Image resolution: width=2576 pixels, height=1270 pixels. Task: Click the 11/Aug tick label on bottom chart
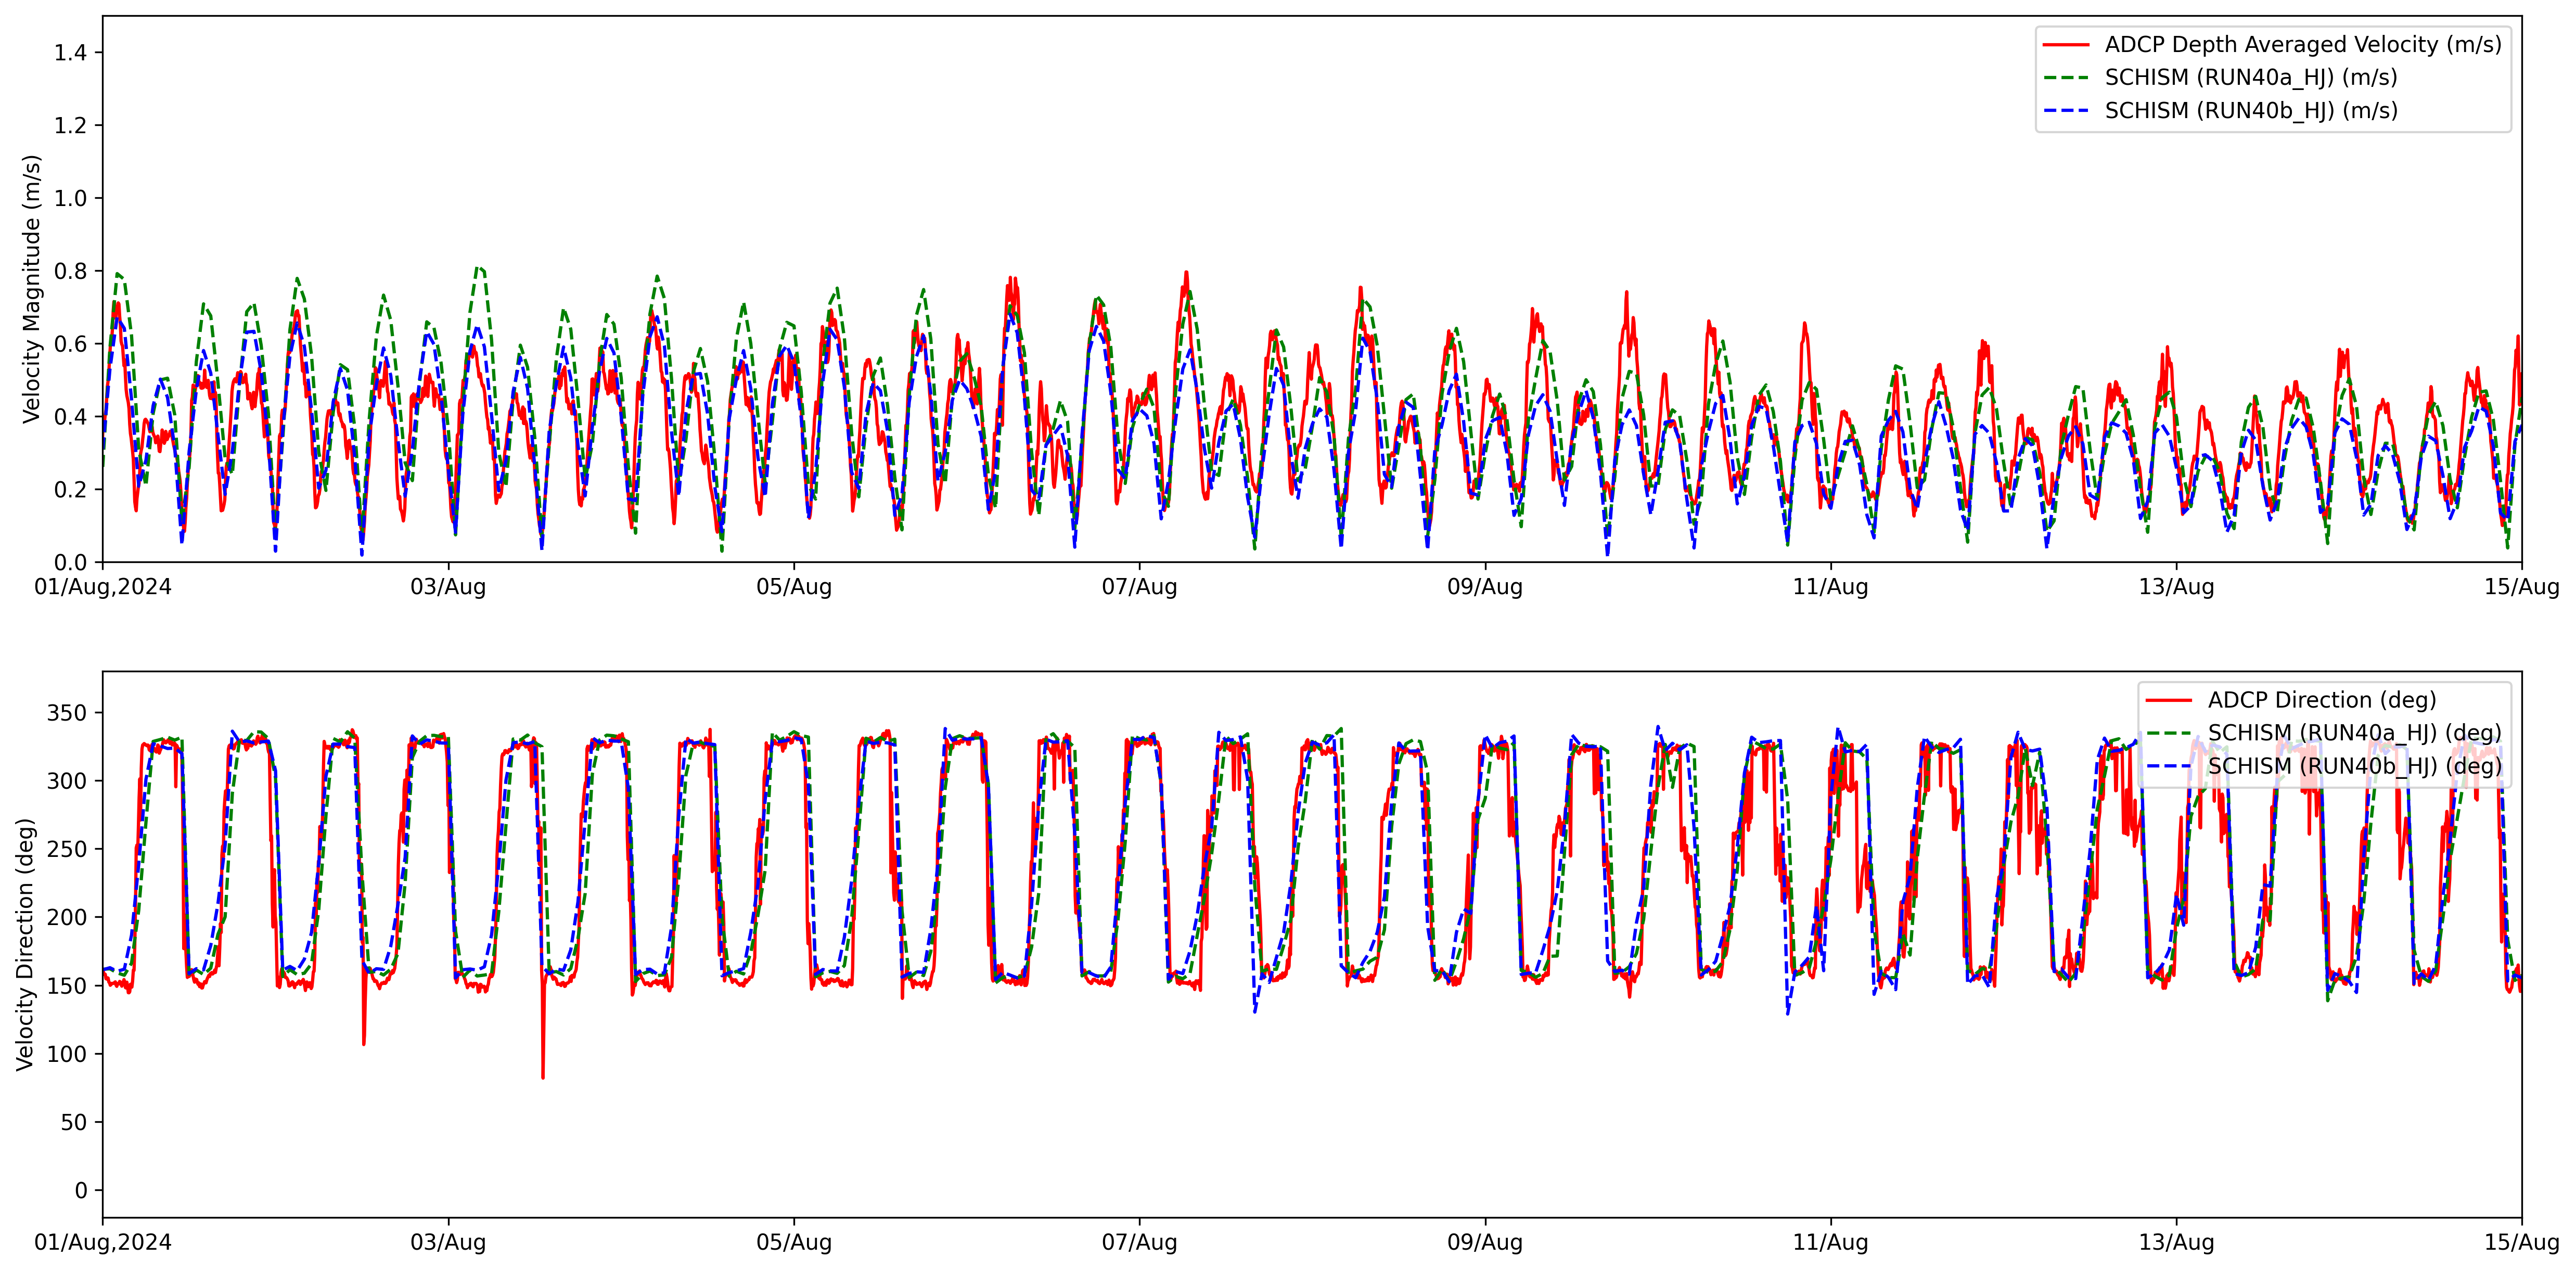(1830, 1243)
